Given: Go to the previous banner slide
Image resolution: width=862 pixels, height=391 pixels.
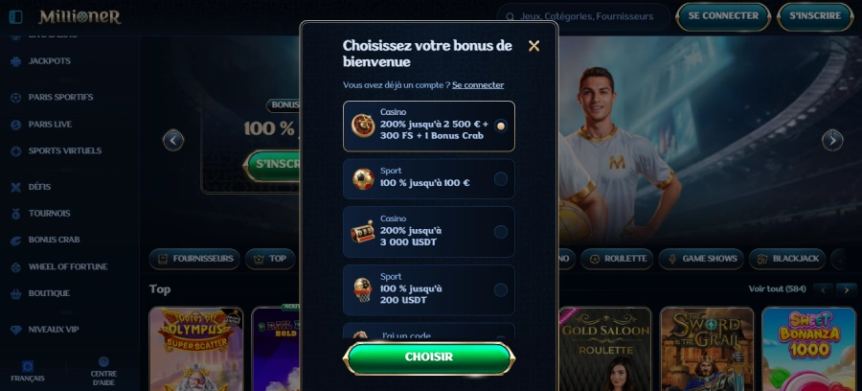Looking at the screenshot, I should [x=173, y=140].
